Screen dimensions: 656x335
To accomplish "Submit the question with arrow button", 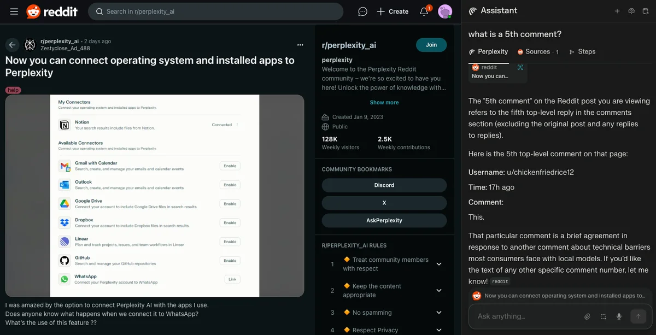I will tap(637, 316).
